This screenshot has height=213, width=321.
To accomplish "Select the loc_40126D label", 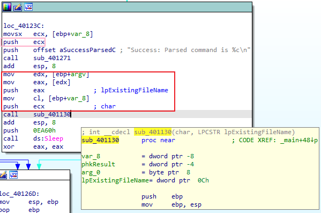I will pyautogui.click(x=20, y=194).
